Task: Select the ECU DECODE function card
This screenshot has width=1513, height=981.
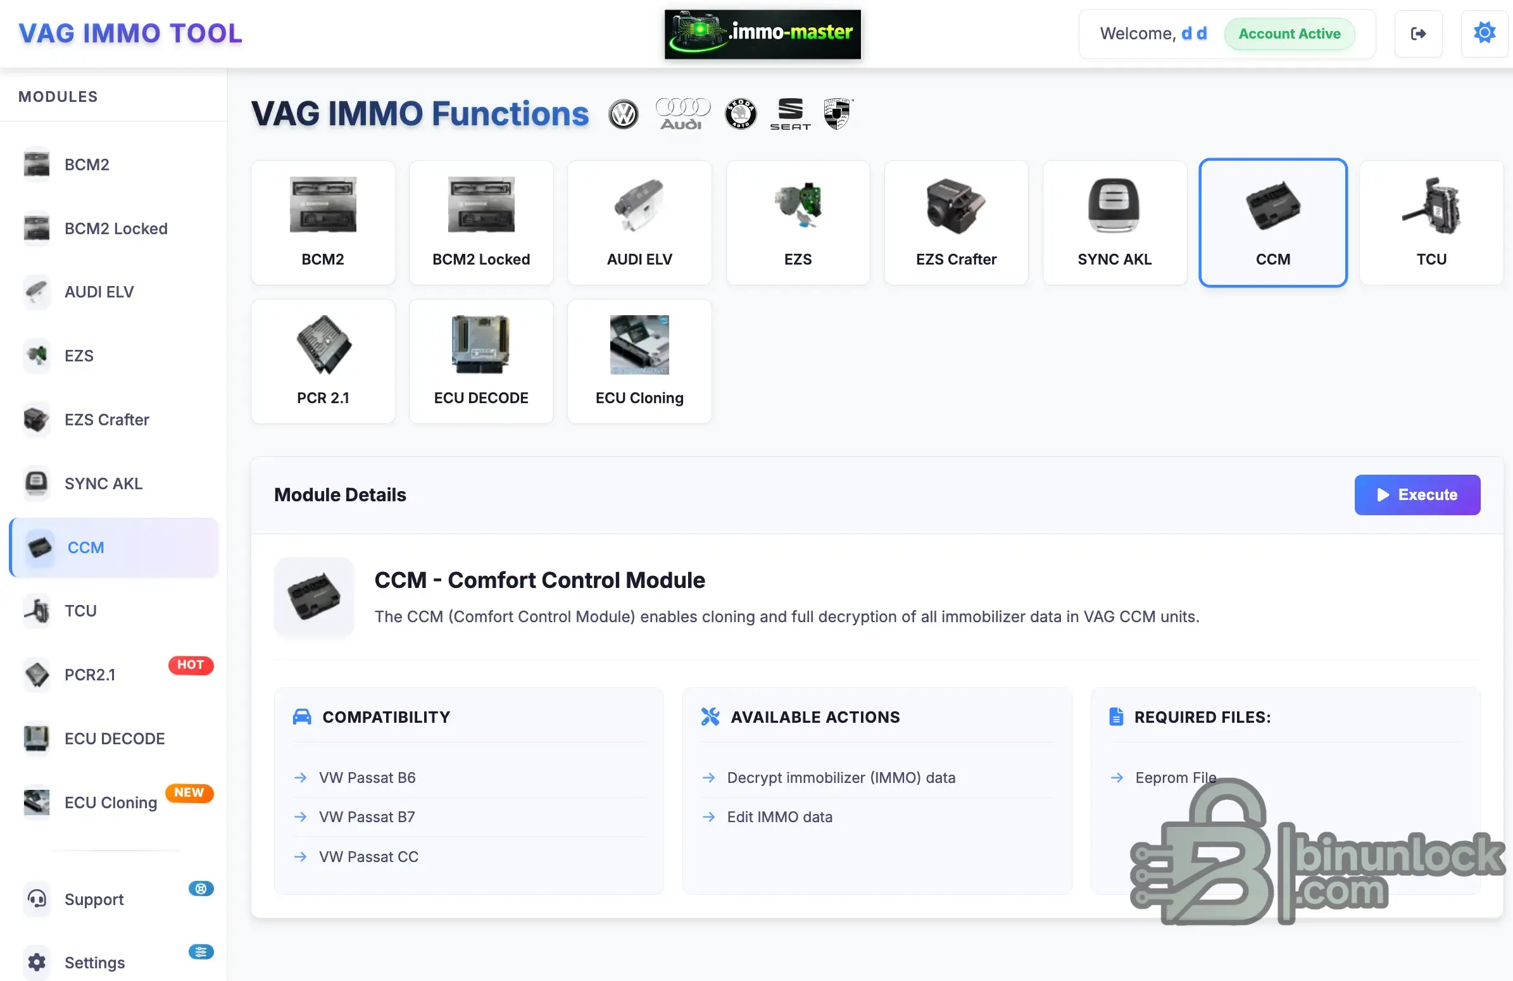Action: click(480, 361)
